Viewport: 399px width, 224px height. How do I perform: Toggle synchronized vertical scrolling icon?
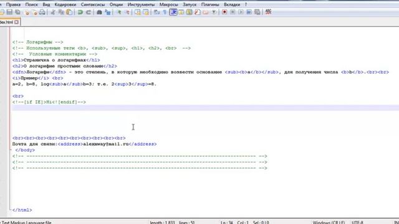(138, 12)
